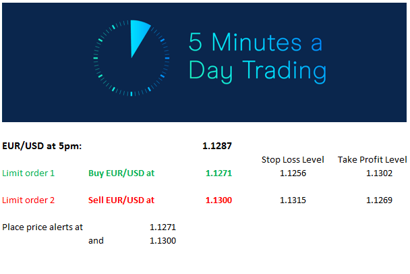
Task: Click first price alert value 1.1271
Action: pos(163,227)
